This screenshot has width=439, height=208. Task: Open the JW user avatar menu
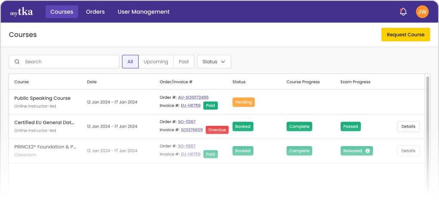tap(422, 12)
